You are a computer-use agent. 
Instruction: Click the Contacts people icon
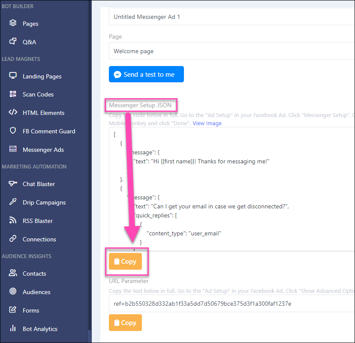[x=13, y=273]
